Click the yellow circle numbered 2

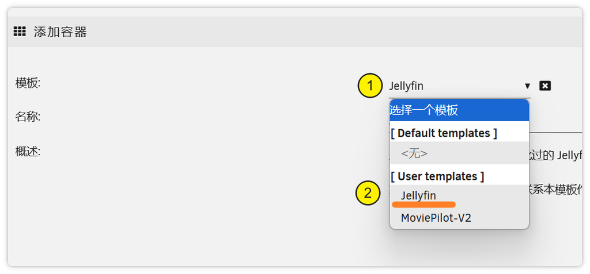click(368, 193)
